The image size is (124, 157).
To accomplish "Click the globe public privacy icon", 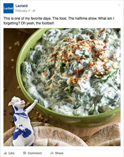I will (34, 11).
